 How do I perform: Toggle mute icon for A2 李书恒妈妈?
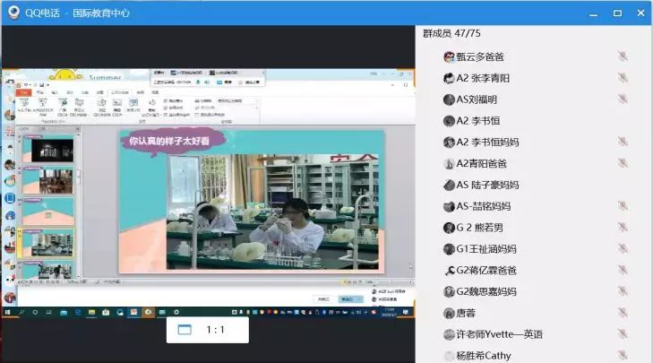623,142
